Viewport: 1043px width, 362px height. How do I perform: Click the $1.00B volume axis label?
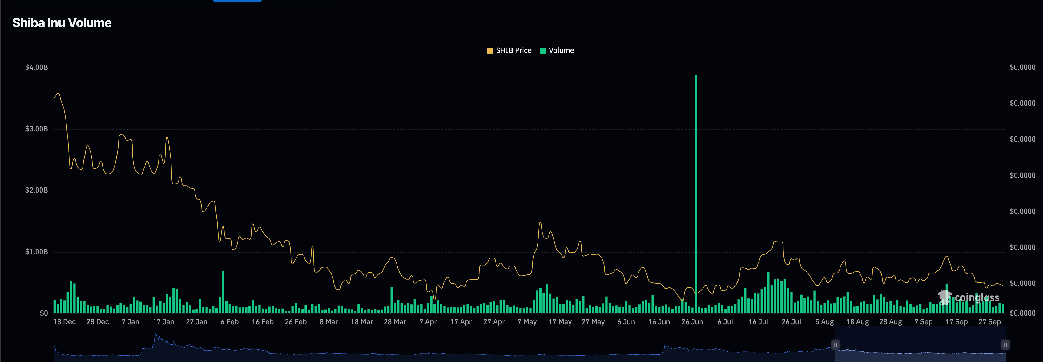[36, 252]
